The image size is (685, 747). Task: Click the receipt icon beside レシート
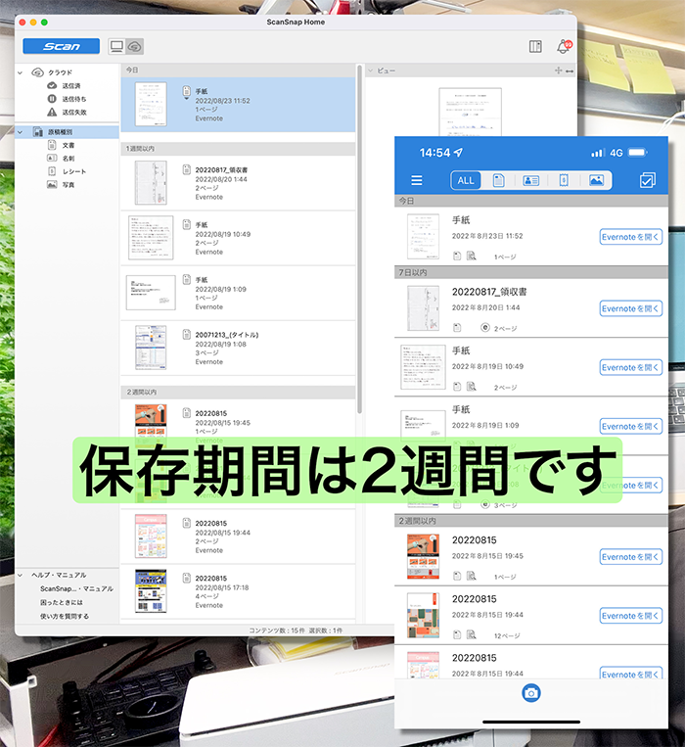(52, 171)
